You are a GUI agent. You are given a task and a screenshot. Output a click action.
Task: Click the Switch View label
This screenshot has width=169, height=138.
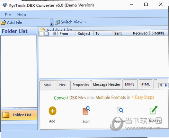click(x=72, y=22)
